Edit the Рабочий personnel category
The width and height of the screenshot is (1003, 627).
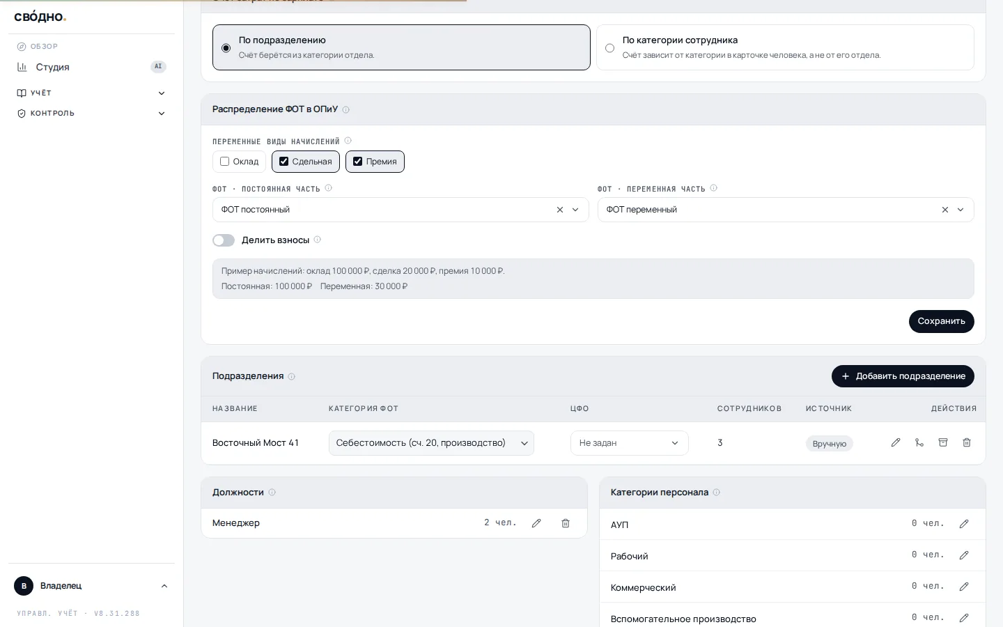pyautogui.click(x=964, y=555)
